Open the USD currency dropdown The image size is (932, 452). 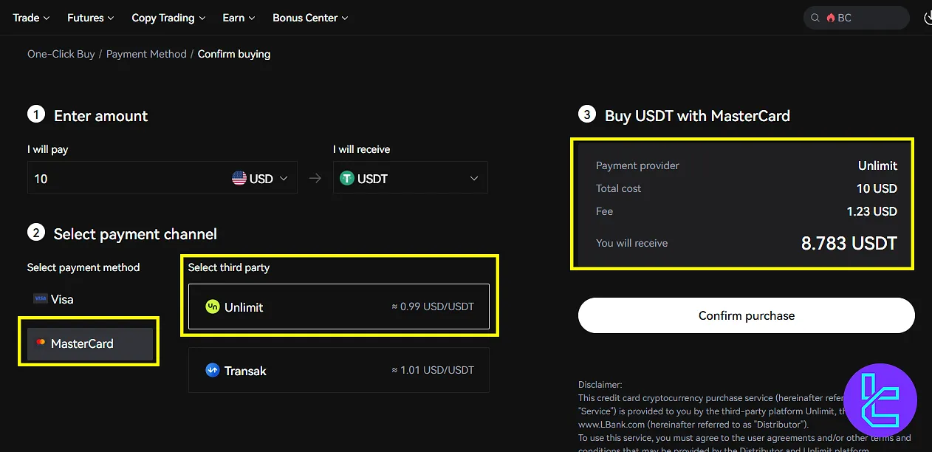click(x=260, y=178)
